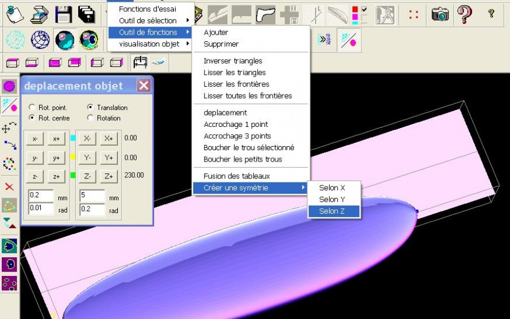Image resolution: width=510 pixels, height=319 pixels.
Task: Click the blue double-arrow transfer icon
Action: [x=324, y=40]
